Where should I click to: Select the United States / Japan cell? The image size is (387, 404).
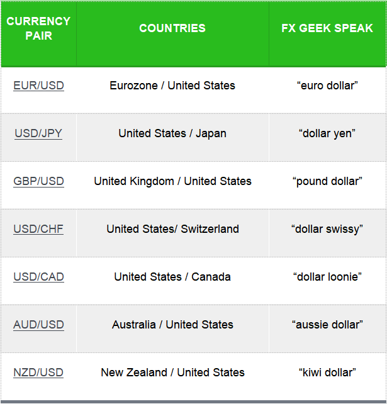[x=172, y=133]
